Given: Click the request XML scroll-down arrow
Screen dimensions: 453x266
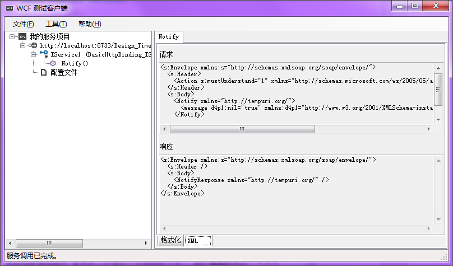Looking at the screenshot, I should [438, 119].
